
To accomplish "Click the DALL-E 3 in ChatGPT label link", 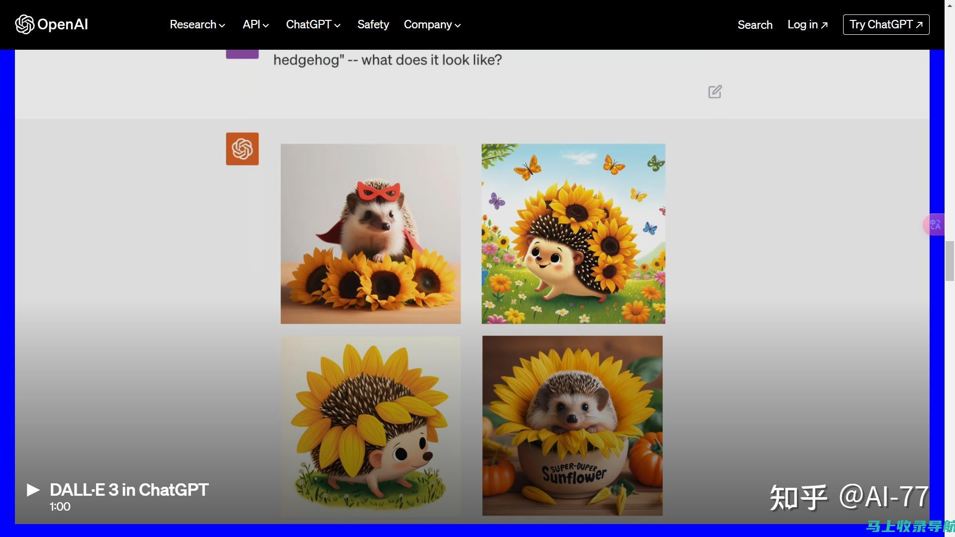I will pos(129,489).
